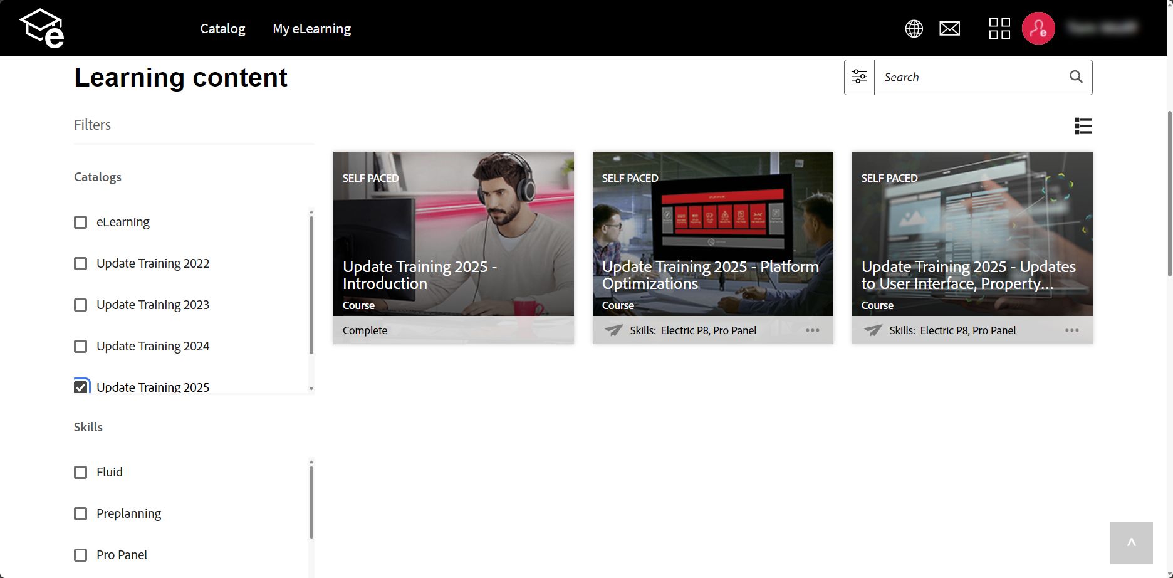Open the apps grid icon

pyautogui.click(x=999, y=28)
